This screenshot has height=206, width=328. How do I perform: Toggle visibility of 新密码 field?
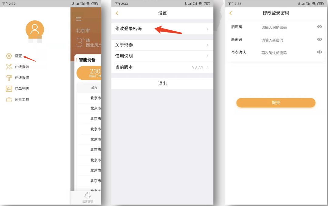coord(319,39)
